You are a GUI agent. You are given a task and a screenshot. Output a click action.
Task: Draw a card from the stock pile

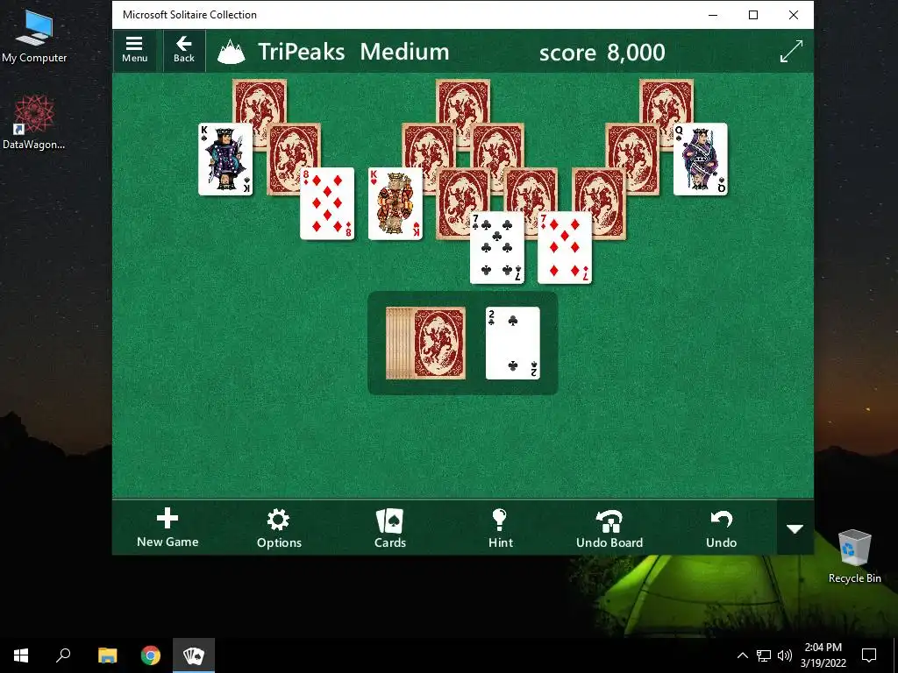coord(425,343)
